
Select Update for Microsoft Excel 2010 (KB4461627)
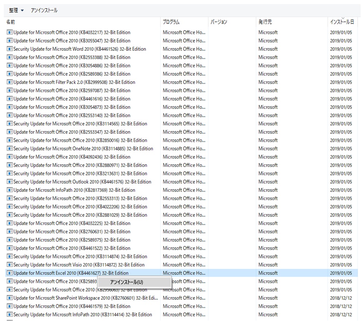coord(71,273)
